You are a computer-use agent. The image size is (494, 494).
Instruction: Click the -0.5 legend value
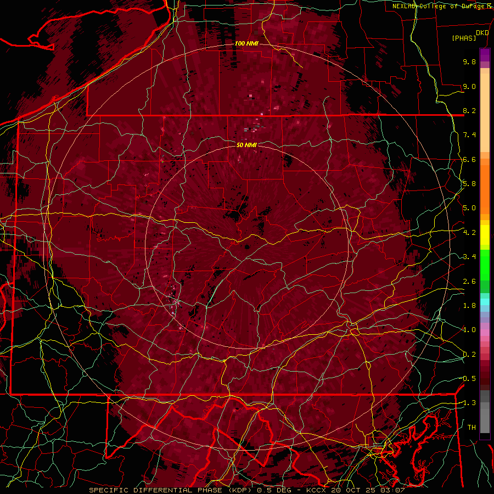coord(468,379)
